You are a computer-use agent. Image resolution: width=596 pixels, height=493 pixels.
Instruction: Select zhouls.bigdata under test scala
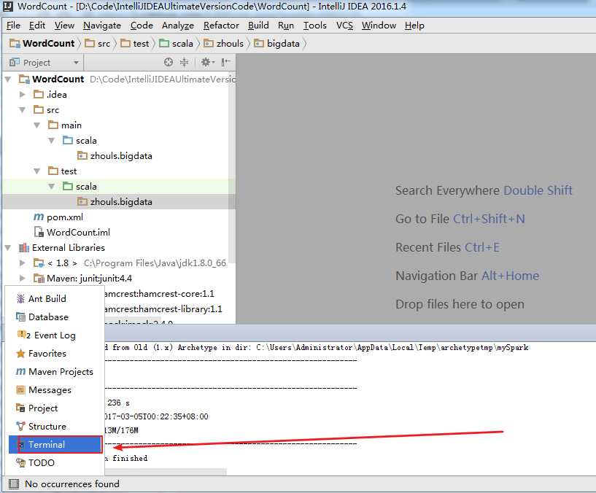click(115, 202)
